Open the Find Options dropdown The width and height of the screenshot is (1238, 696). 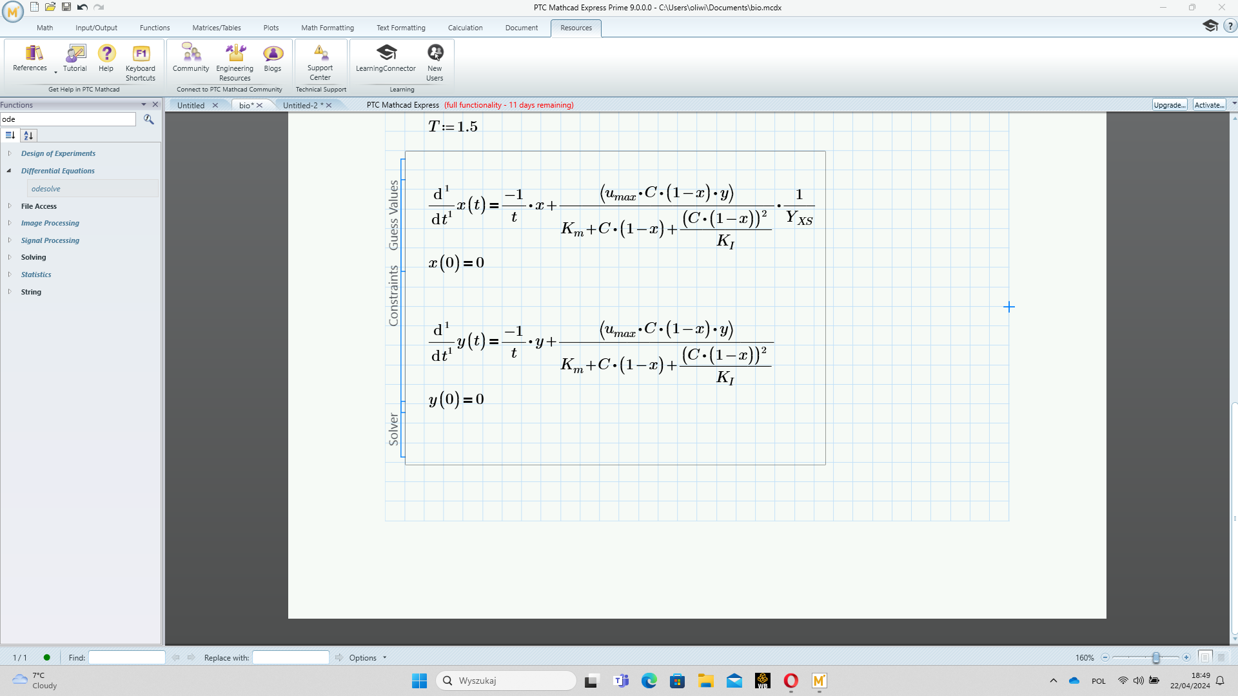(368, 657)
